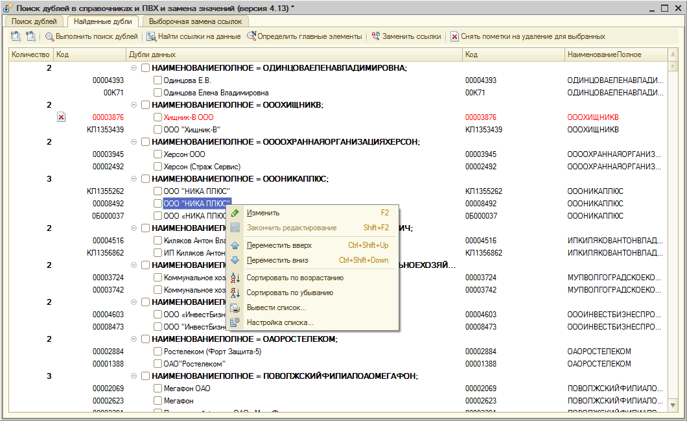
Task: Tick checkbox next to 'Одинцова Е.В.'
Action: pyautogui.click(x=157, y=80)
